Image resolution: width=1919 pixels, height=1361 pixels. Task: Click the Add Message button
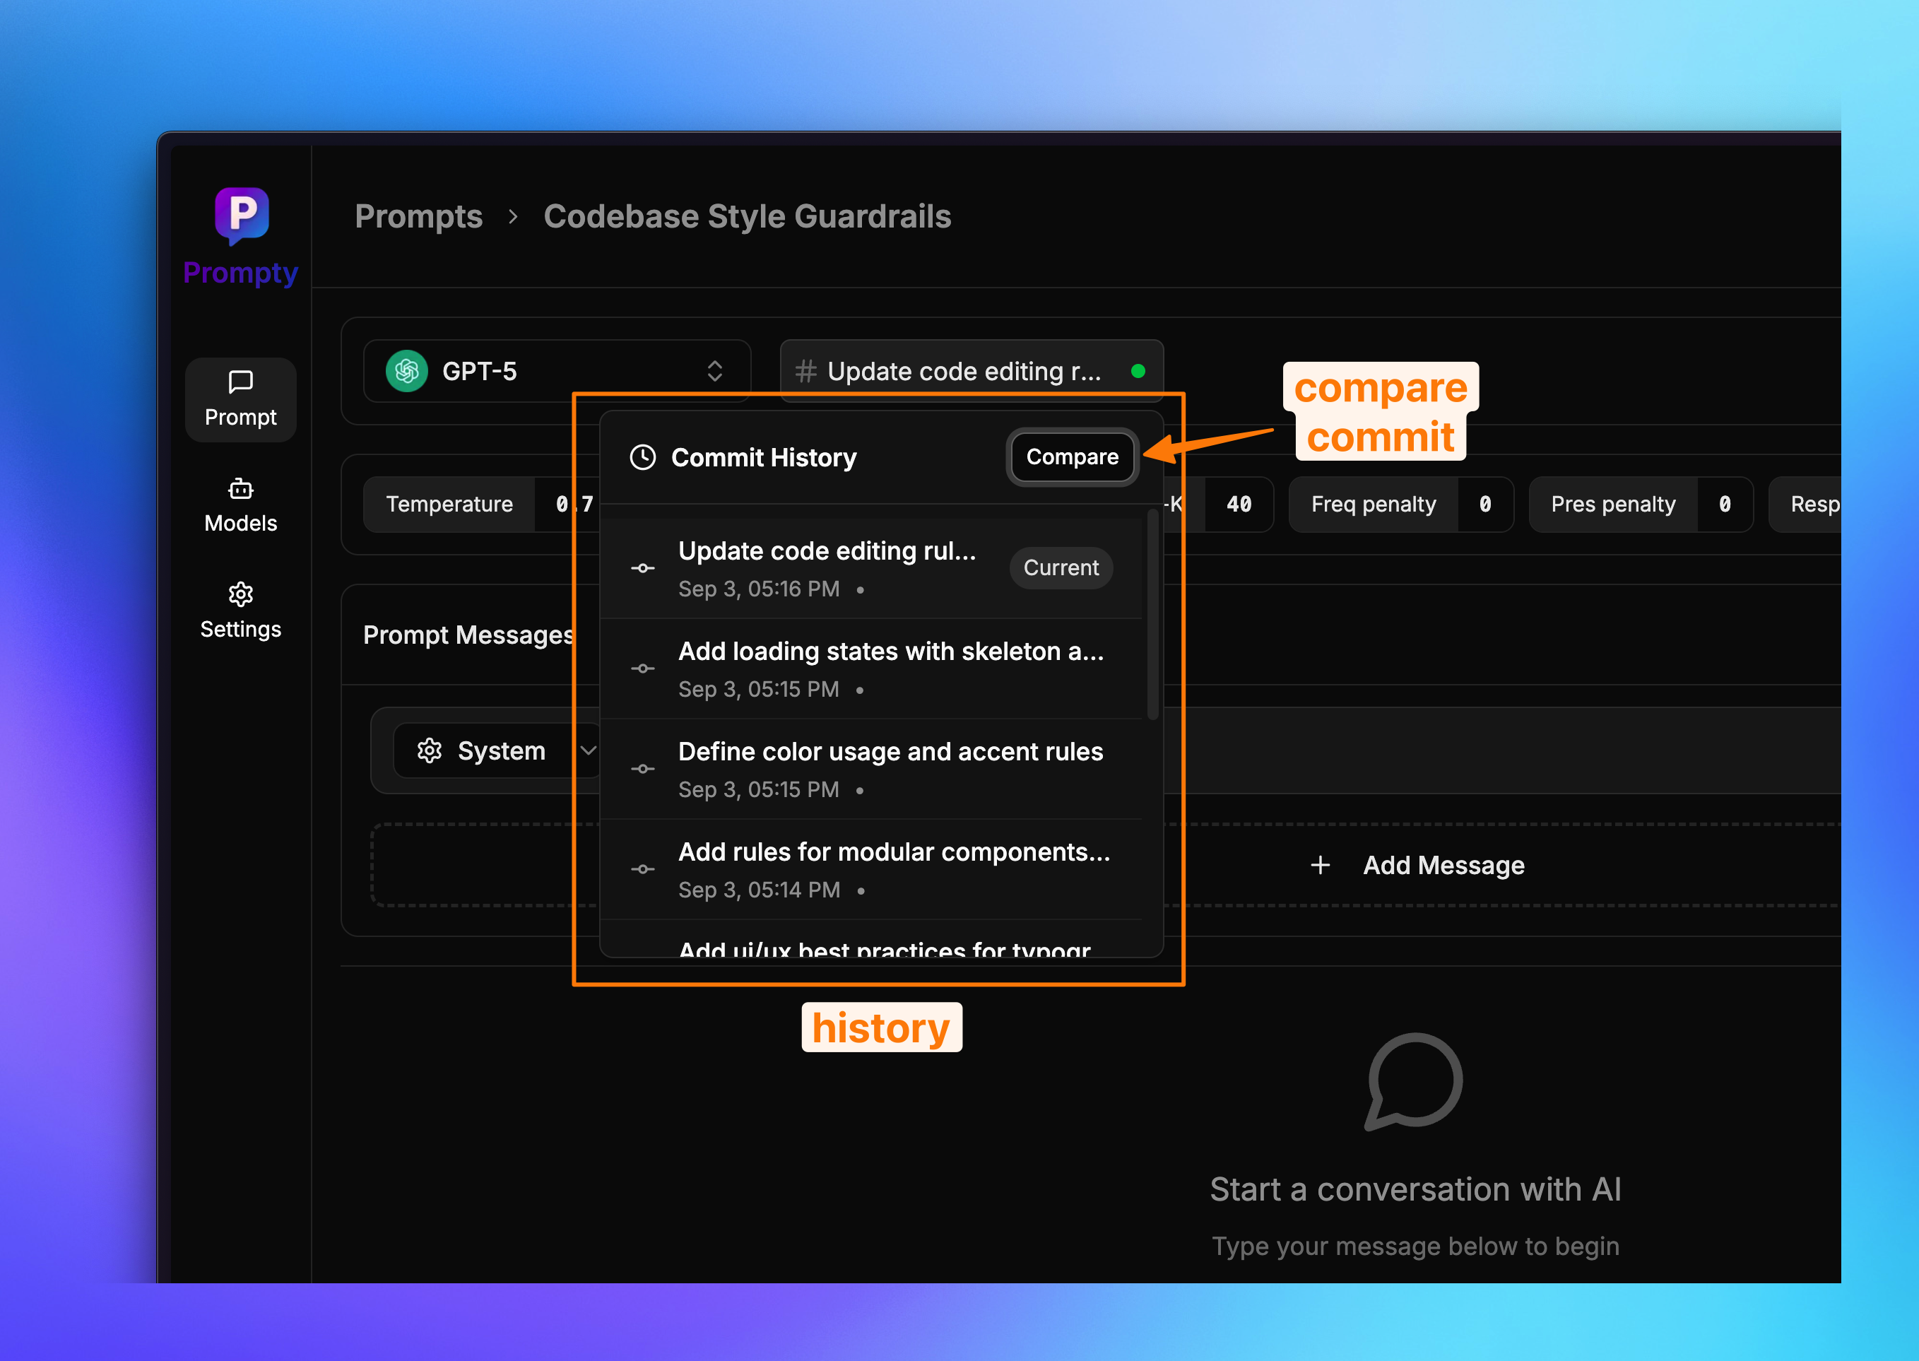tap(1442, 865)
